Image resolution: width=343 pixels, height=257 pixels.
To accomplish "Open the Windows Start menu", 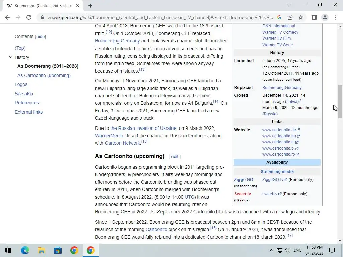I will (x=8, y=250).
